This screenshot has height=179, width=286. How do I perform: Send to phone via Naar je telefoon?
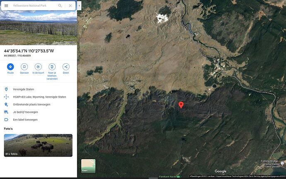[52, 67]
